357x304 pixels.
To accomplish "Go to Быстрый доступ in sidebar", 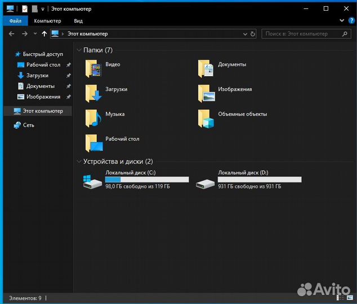I will (x=42, y=54).
